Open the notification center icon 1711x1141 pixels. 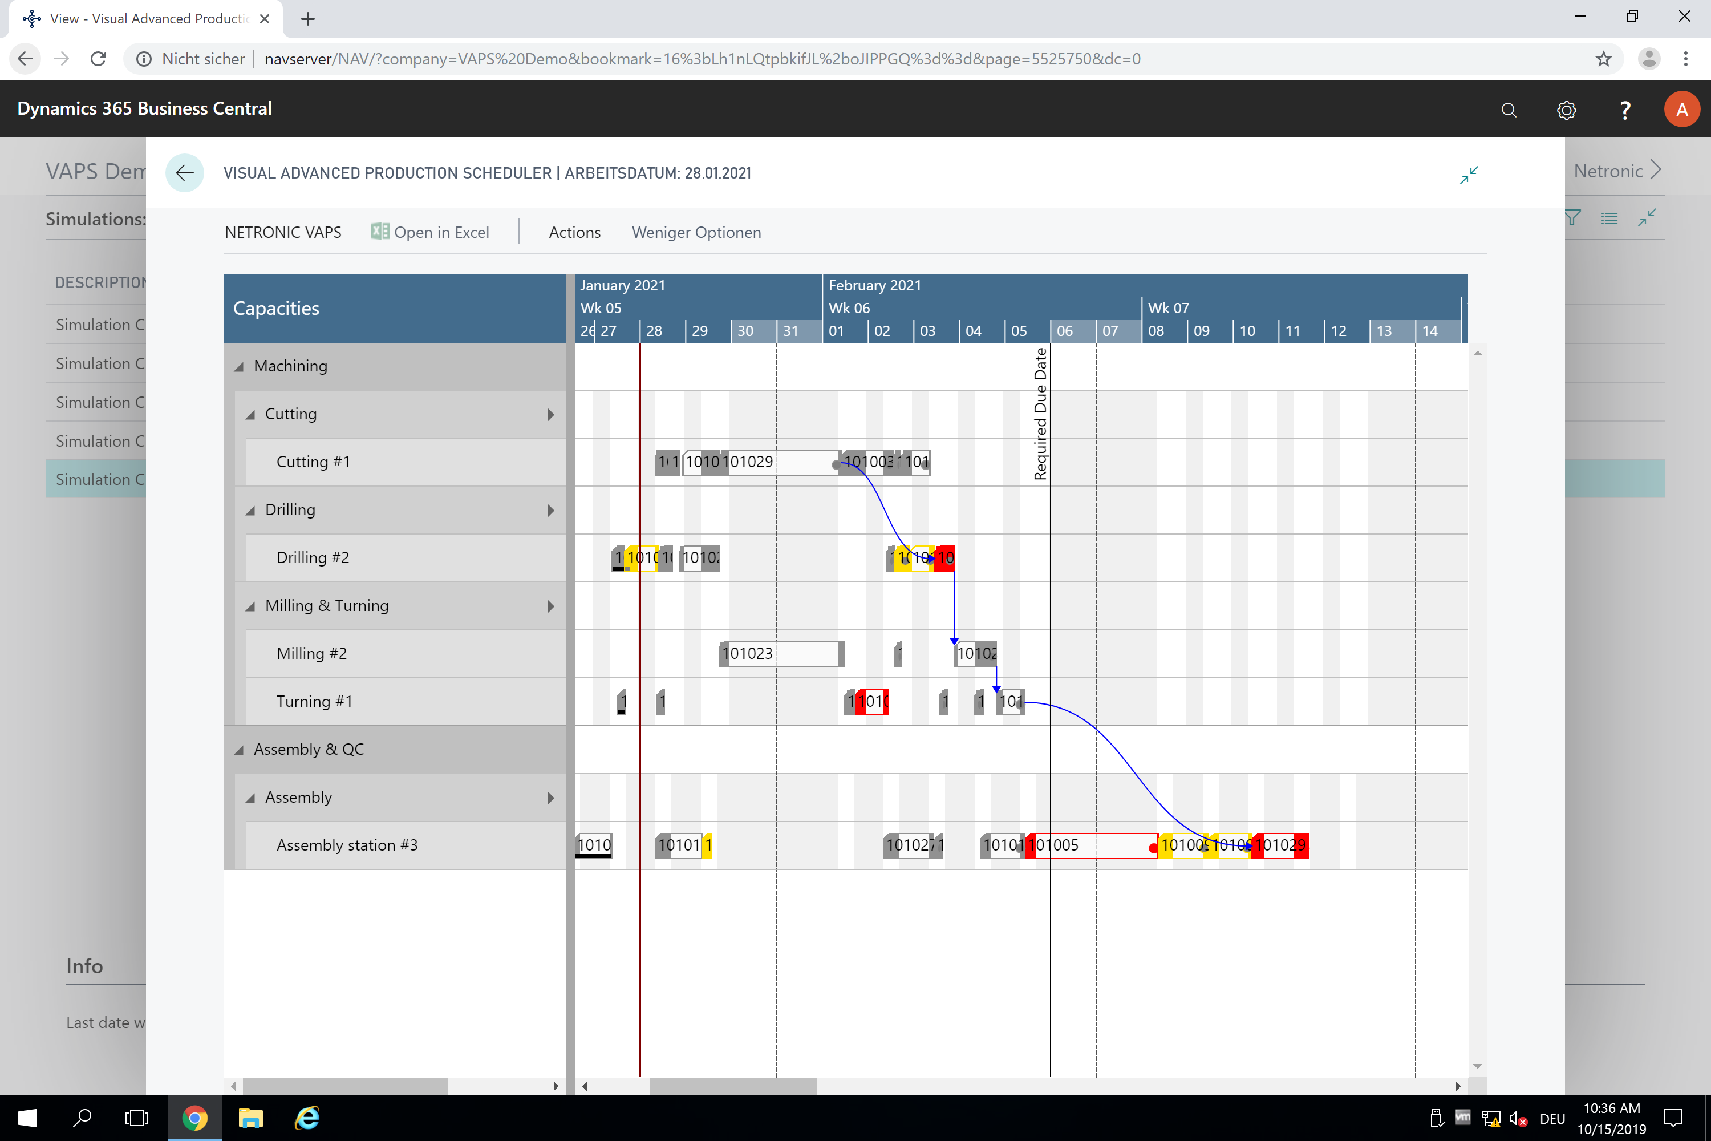[1673, 1118]
